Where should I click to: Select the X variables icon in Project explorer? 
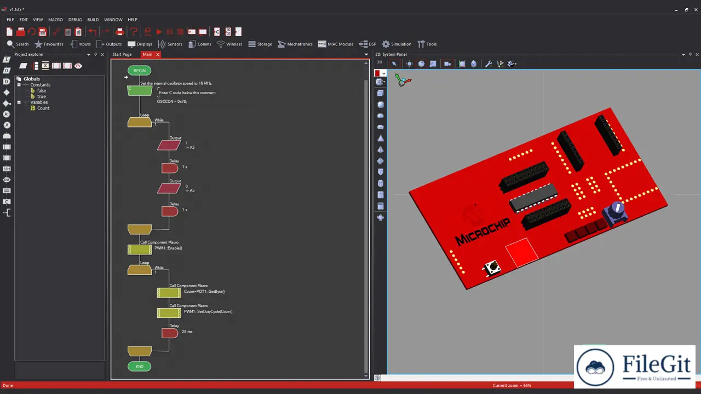(x=45, y=66)
